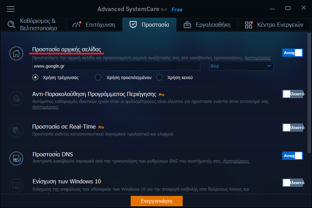This screenshot has height=208, width=312.
Task: Open Λεπτομέρειες link under anti-tracking
Action: coord(45,107)
